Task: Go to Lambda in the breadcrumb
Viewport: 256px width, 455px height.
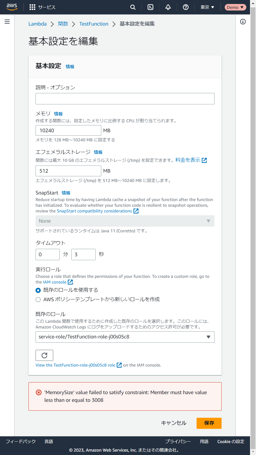Action: point(38,24)
